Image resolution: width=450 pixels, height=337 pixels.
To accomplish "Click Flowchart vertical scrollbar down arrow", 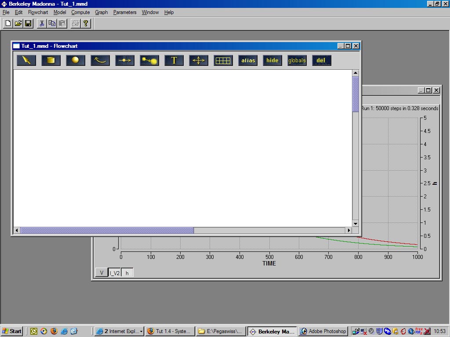I will [x=355, y=223].
